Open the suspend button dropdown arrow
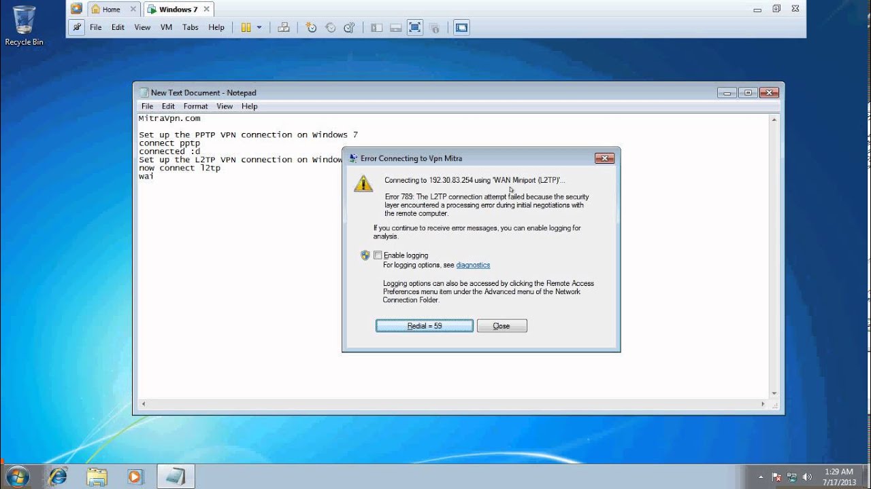This screenshot has height=489, width=871. click(x=259, y=27)
